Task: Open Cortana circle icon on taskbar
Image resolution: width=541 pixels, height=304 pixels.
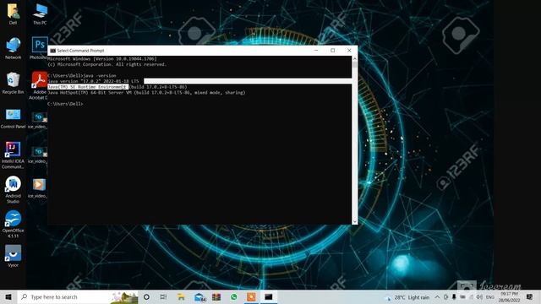Action: [x=146, y=296]
